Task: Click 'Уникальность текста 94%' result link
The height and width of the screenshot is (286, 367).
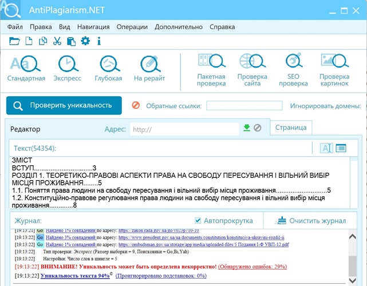Action: [75, 276]
